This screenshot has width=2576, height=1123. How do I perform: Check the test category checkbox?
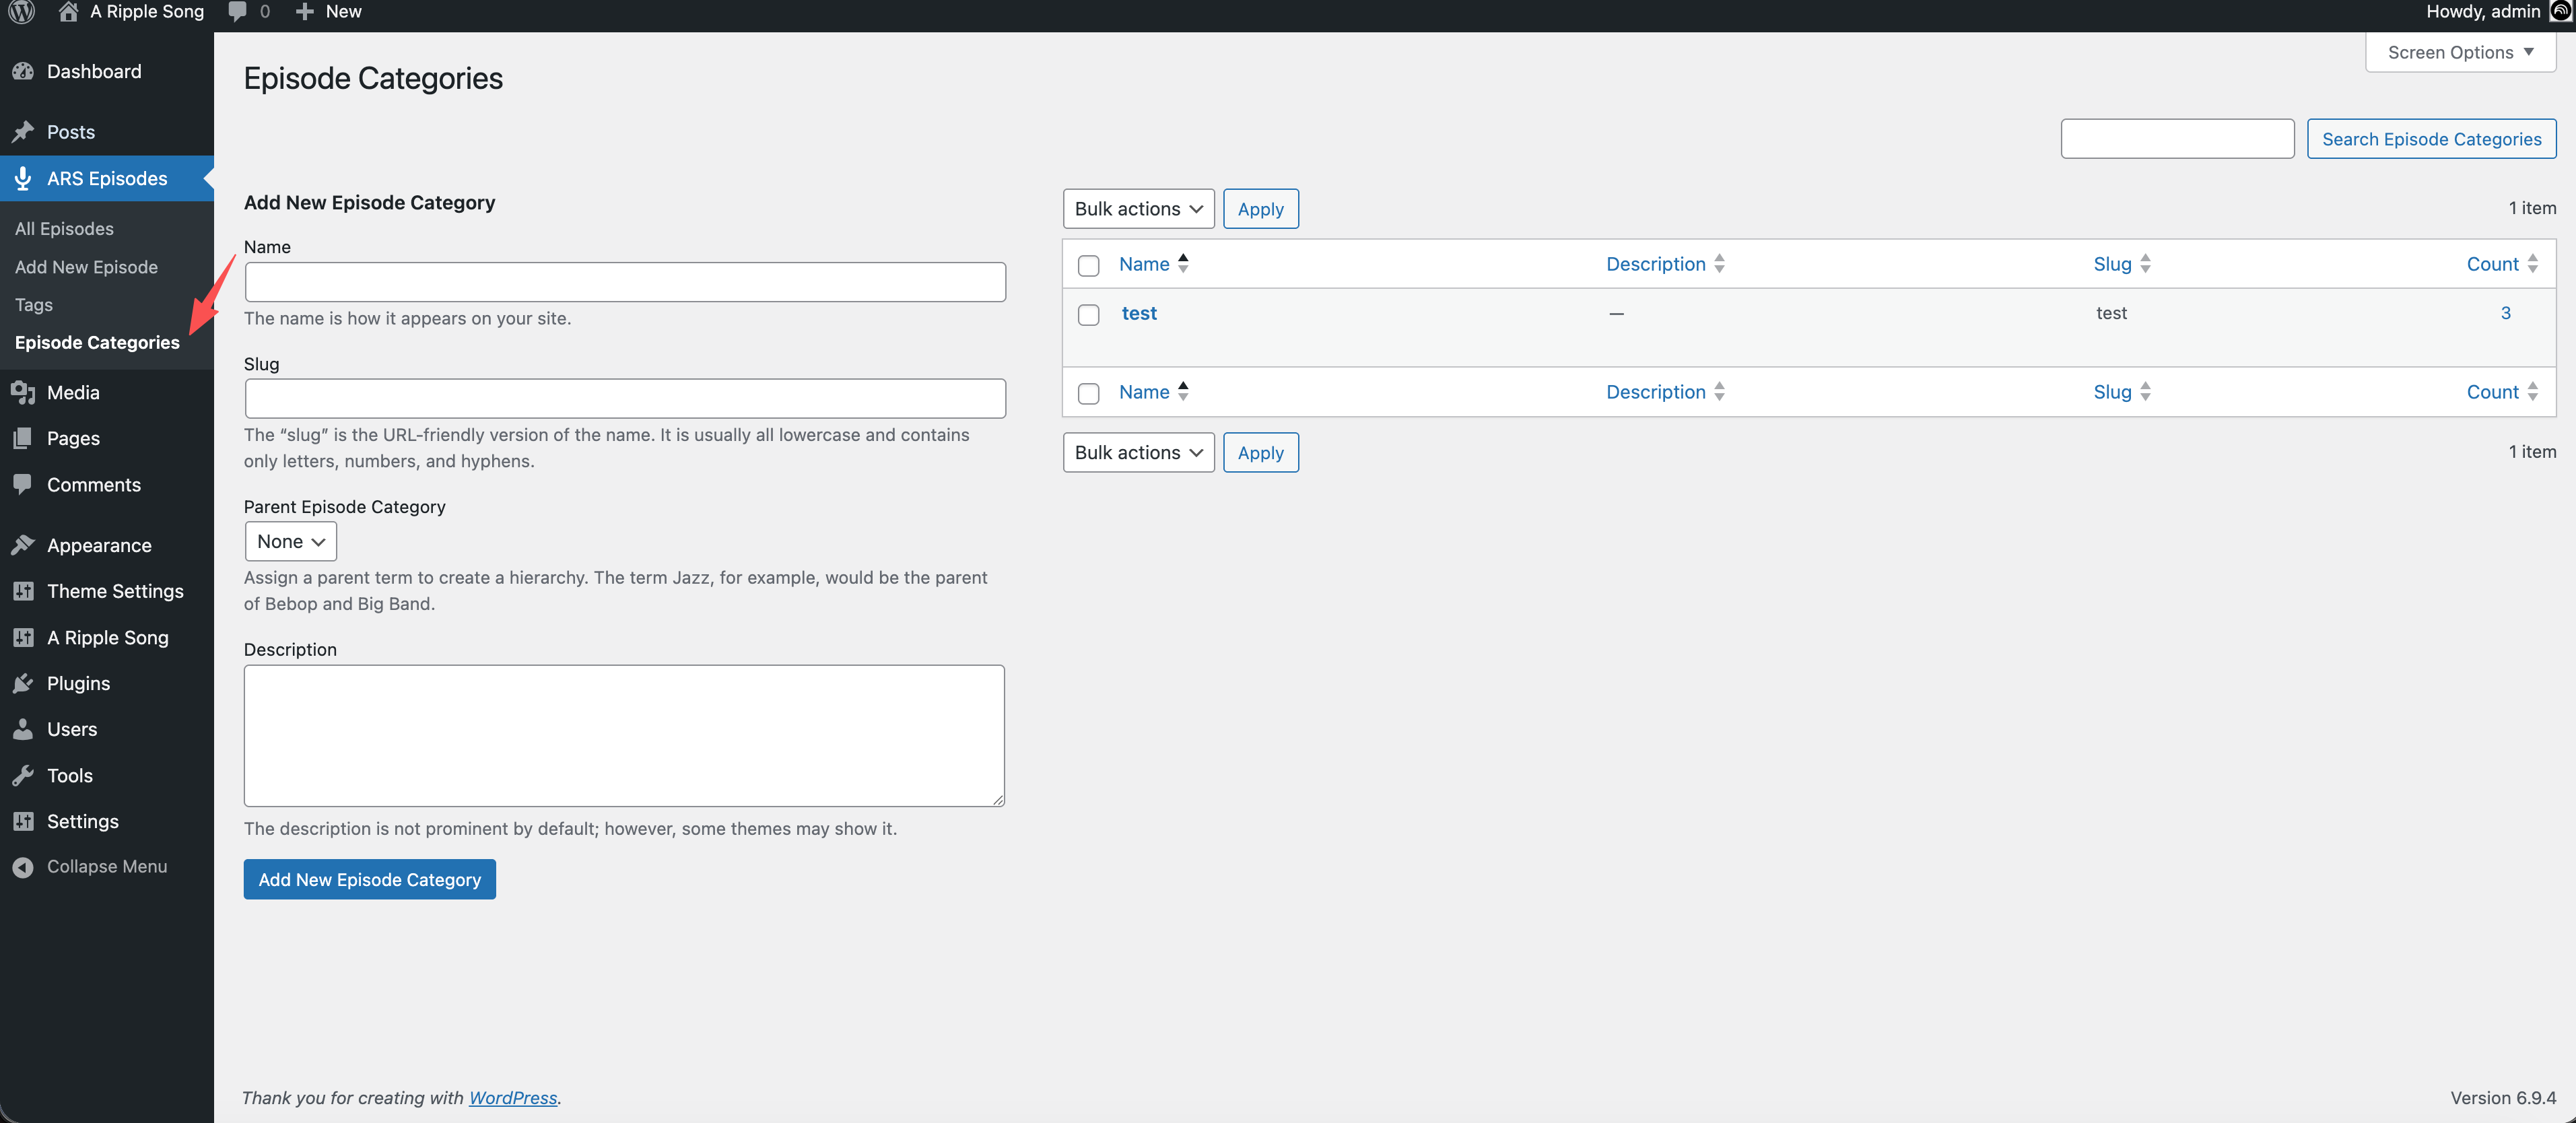pos(1088,315)
